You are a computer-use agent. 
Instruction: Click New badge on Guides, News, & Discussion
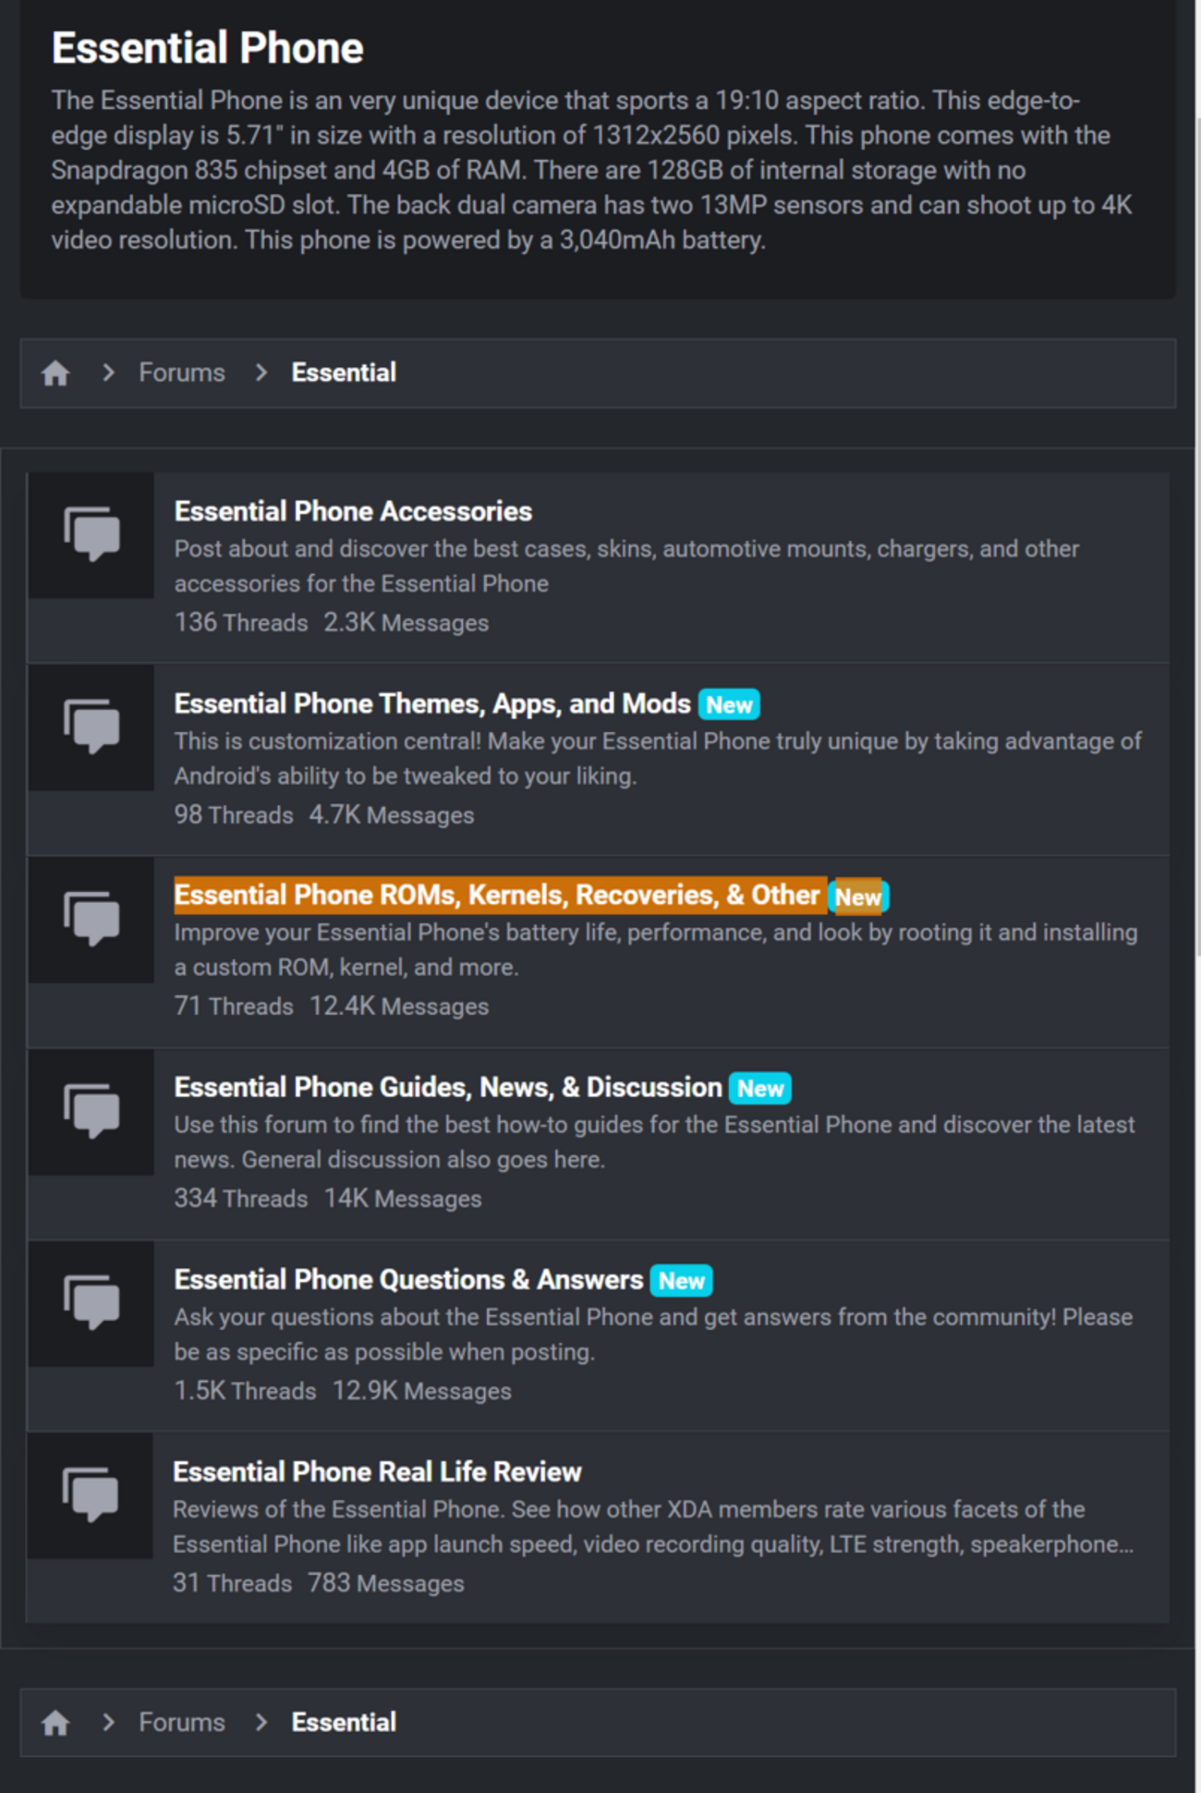point(760,1089)
